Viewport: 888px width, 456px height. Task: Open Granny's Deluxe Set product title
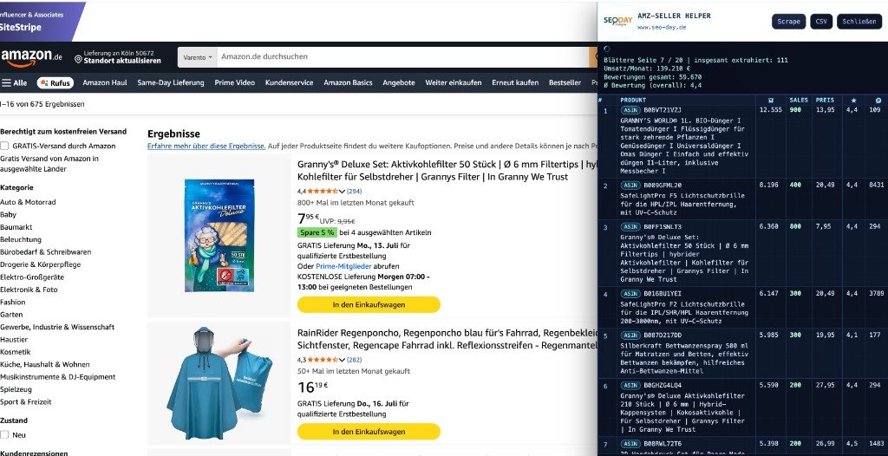pos(447,171)
